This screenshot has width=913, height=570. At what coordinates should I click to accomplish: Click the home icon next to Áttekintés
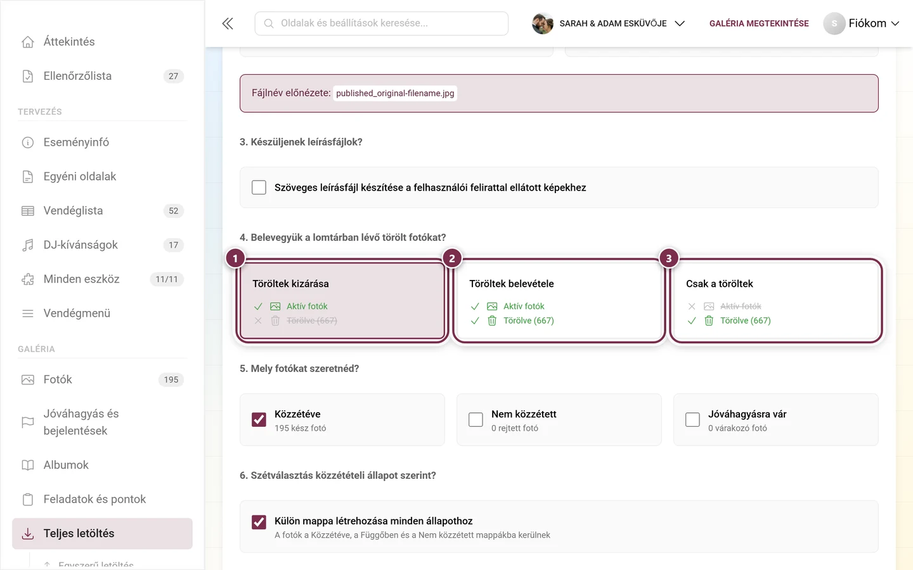(28, 42)
